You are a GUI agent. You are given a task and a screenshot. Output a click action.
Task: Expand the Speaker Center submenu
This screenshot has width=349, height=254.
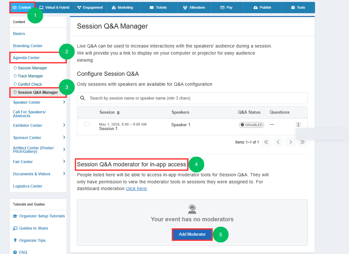(x=64, y=102)
